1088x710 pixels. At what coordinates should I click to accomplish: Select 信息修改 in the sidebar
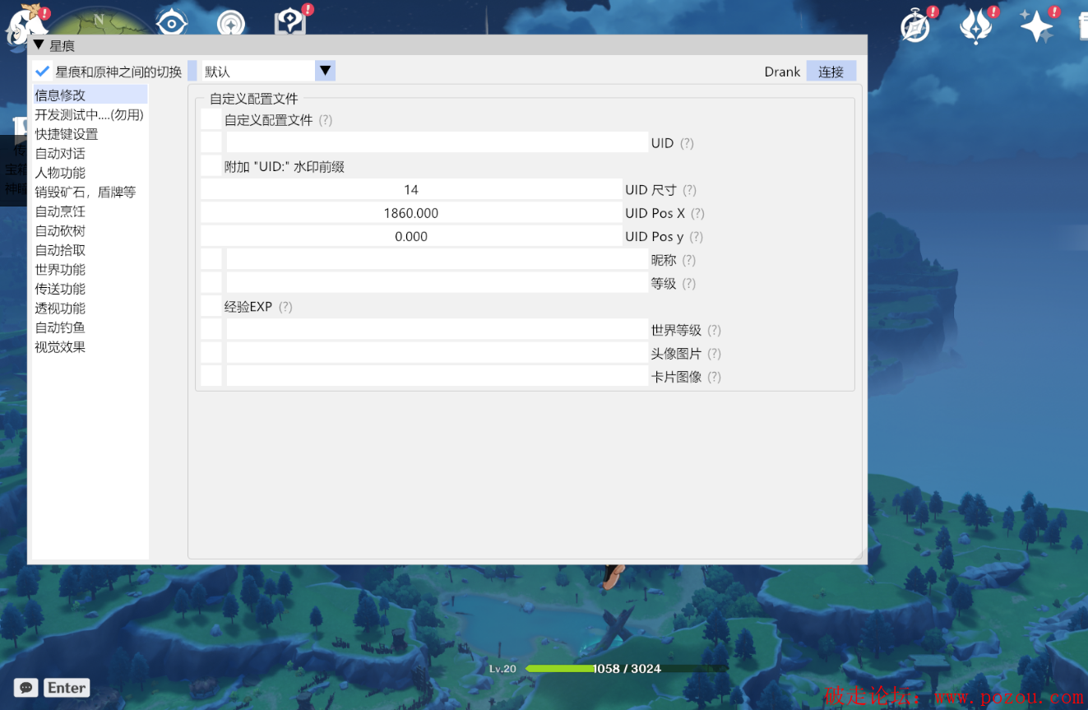90,95
